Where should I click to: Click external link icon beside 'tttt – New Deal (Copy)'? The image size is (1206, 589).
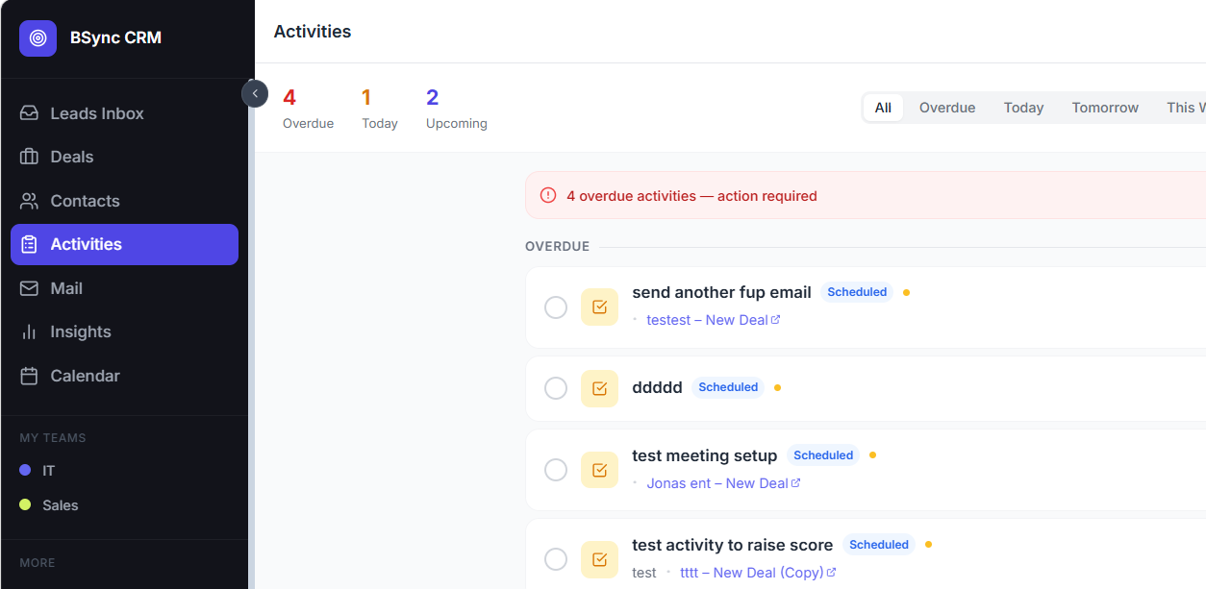coord(832,573)
